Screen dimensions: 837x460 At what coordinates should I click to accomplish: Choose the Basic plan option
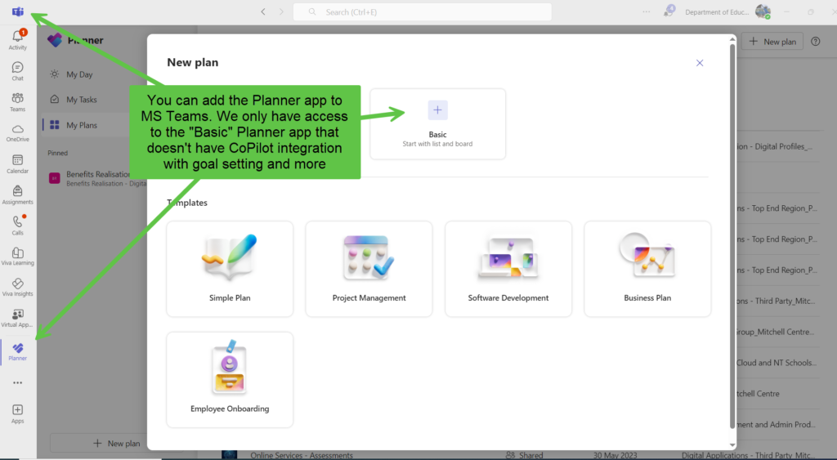[x=437, y=124]
